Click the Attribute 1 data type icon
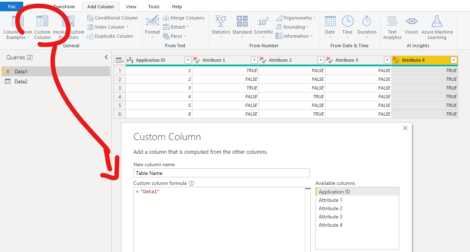Viewport: 470px width, 252px height. point(197,60)
